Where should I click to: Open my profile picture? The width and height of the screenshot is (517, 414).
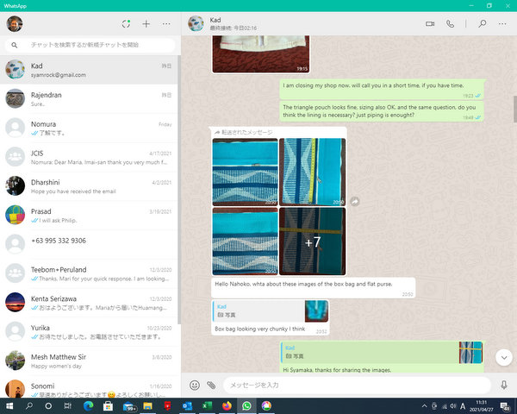[x=15, y=24]
